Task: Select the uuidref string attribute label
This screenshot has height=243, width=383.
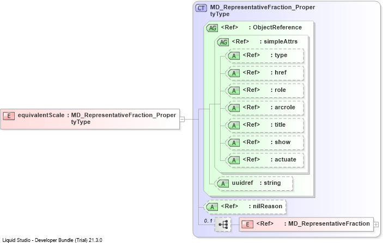Action: pos(256,183)
